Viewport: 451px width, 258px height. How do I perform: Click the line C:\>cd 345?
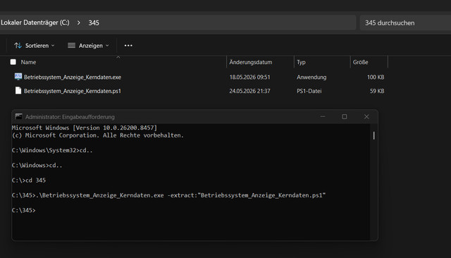click(29, 180)
